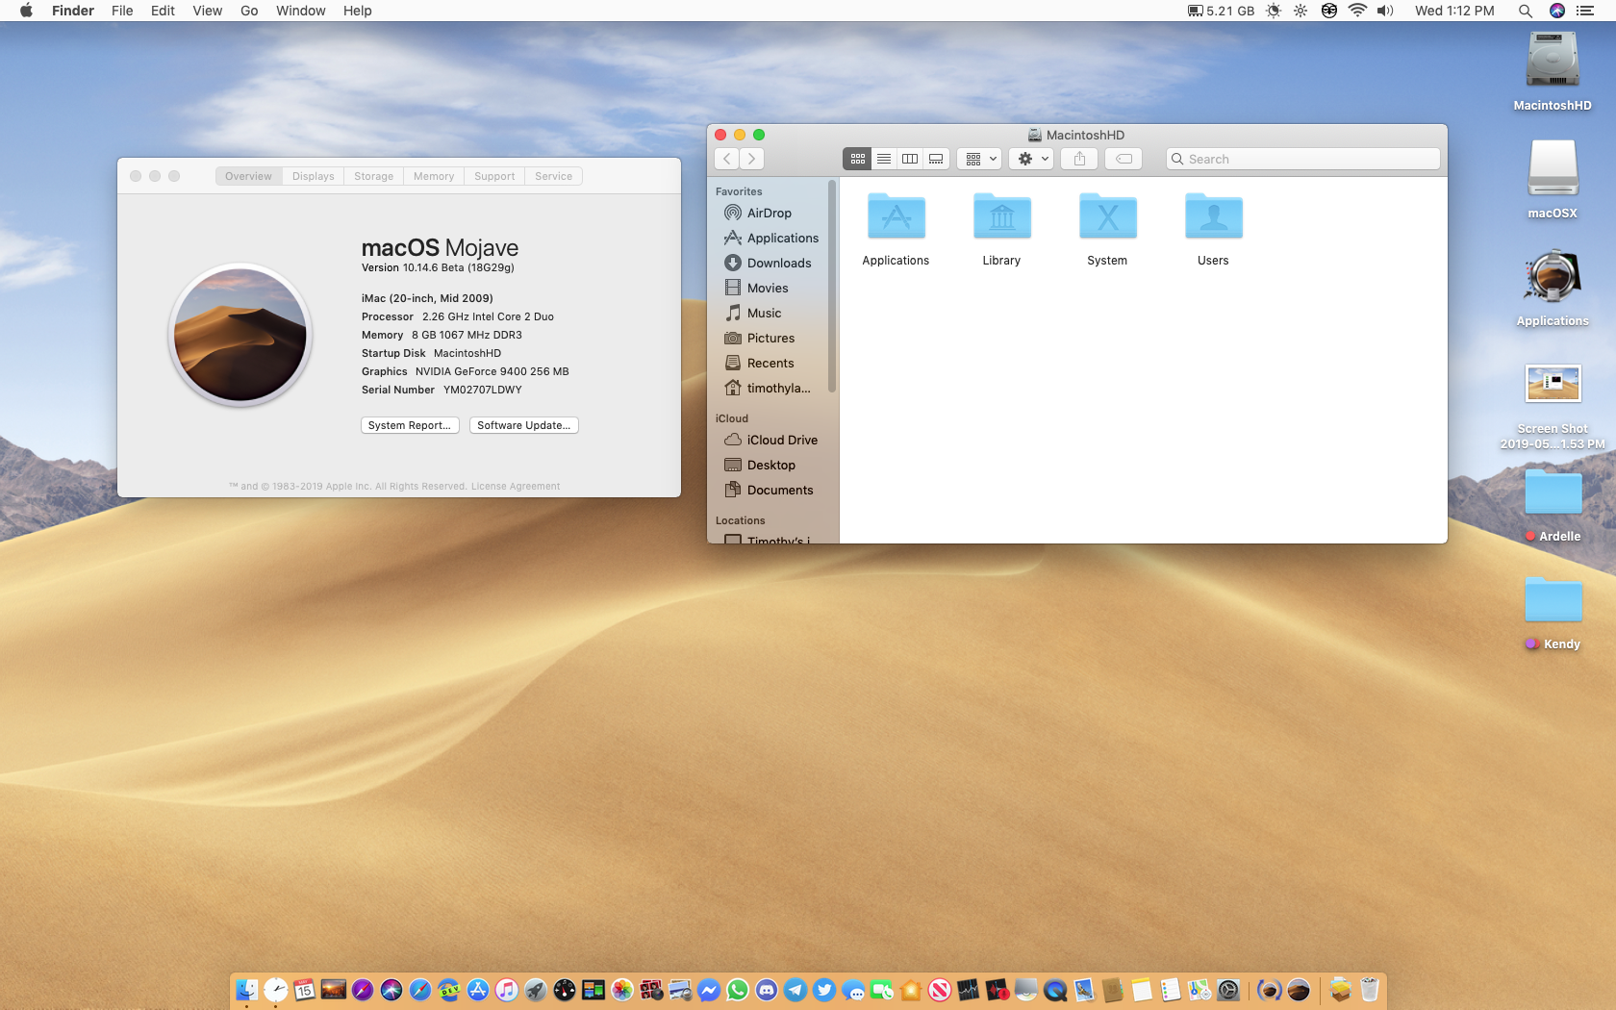This screenshot has height=1010, width=1616.
Task: Click the Finder sidebar scrollbar
Action: point(832,287)
